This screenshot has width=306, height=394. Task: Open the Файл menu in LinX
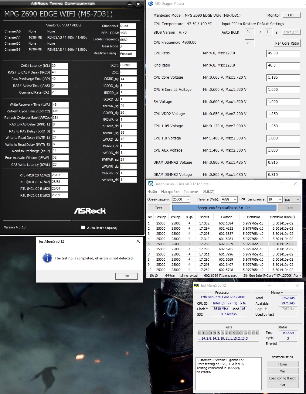(x=152, y=192)
